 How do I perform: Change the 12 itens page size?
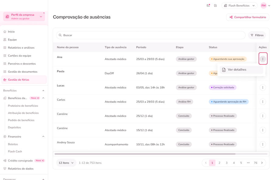pos(66,163)
